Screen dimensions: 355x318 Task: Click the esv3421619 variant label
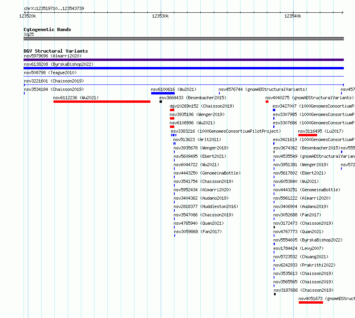tap(314, 139)
